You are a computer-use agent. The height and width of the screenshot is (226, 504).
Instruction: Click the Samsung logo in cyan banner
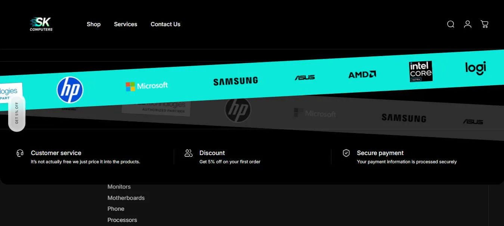[x=235, y=81]
